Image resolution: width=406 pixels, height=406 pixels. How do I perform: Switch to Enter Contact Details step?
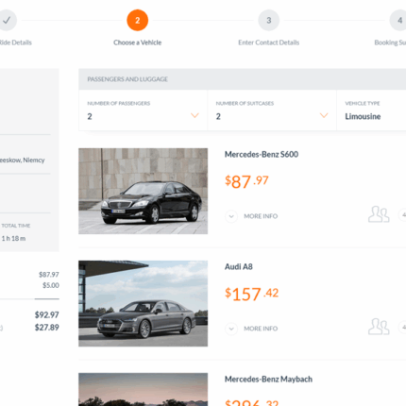click(269, 42)
